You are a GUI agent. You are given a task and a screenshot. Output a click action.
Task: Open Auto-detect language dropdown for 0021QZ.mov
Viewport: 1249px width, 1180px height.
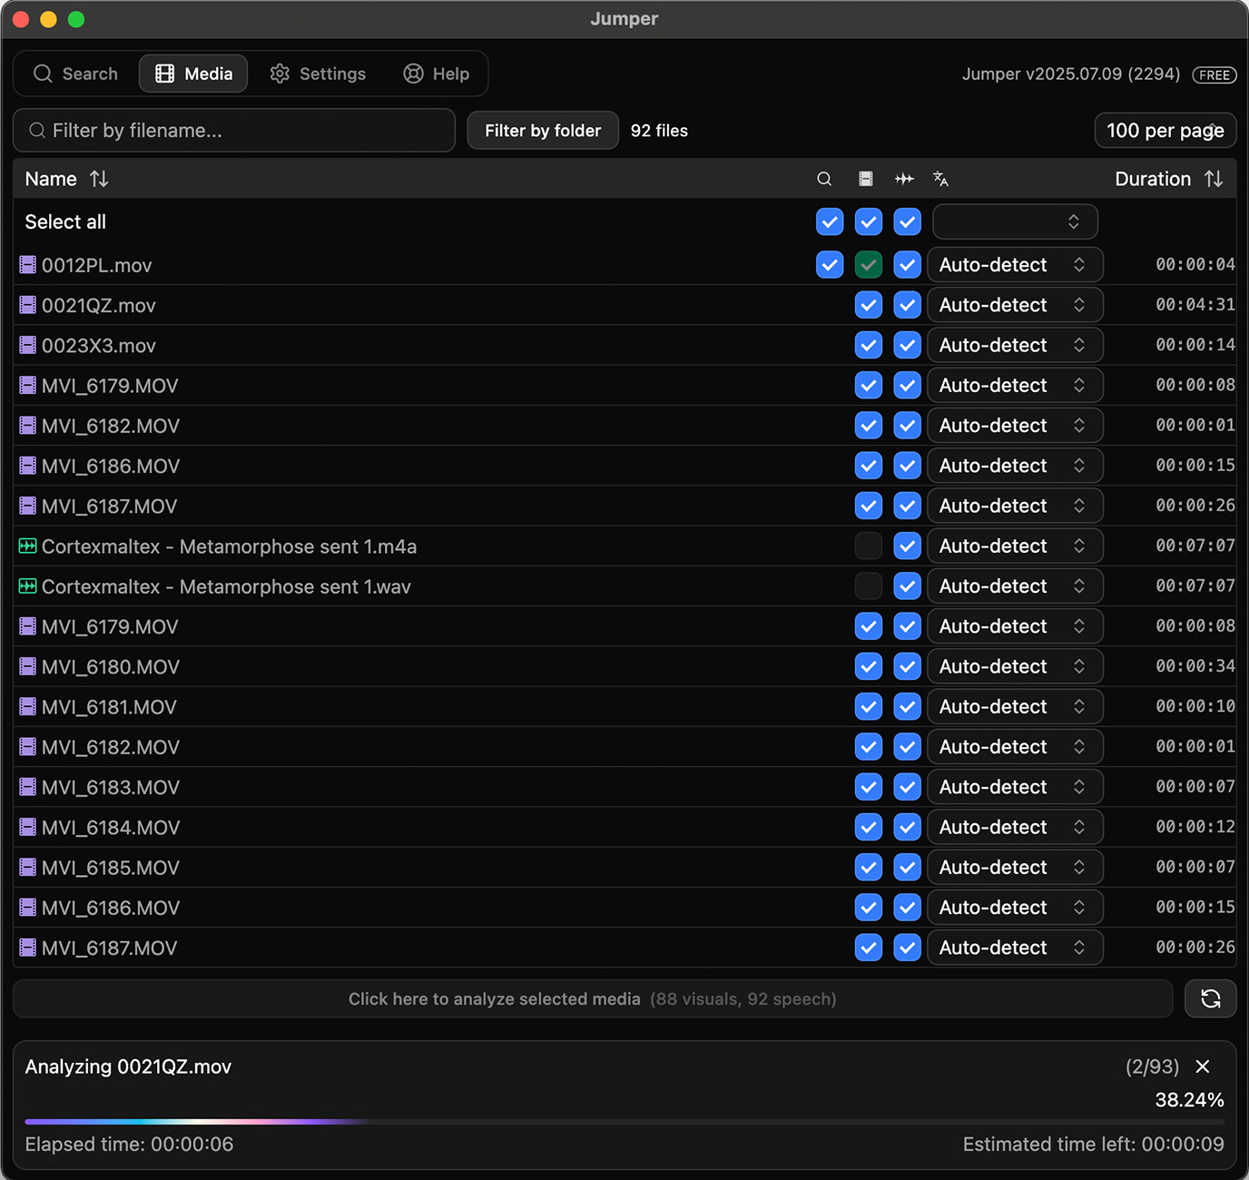[1014, 305]
